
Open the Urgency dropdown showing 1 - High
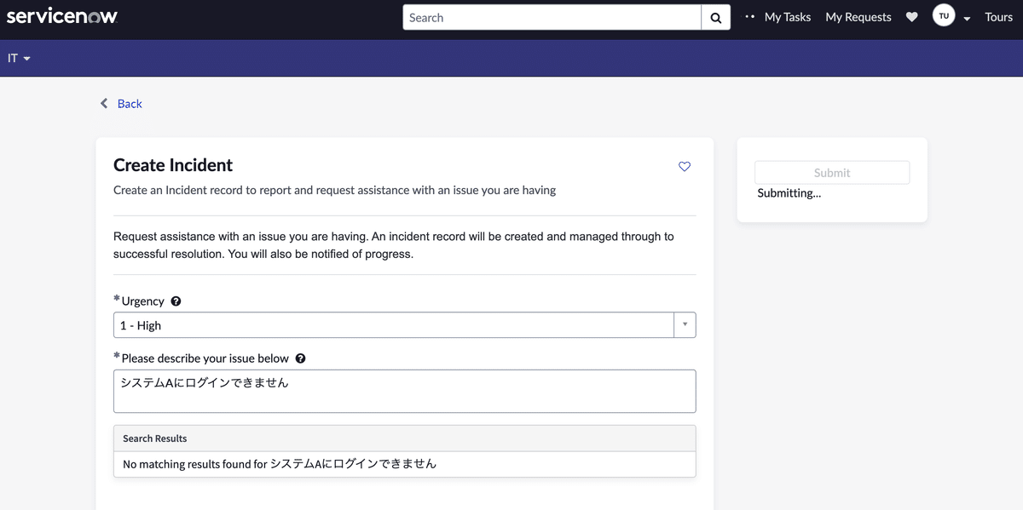point(405,325)
